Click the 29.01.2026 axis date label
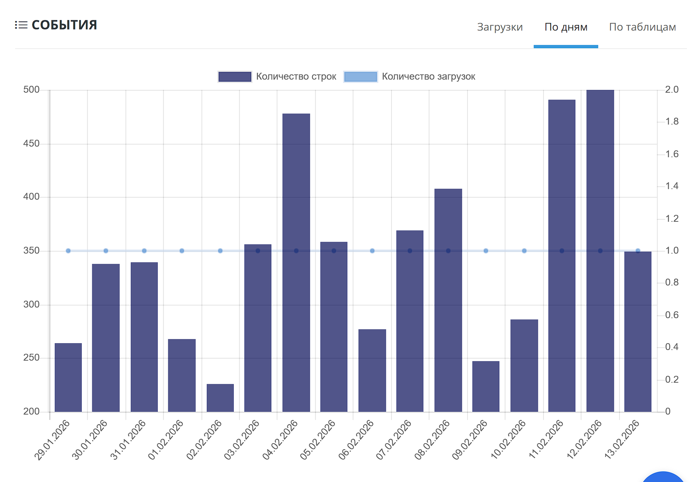The height and width of the screenshot is (482, 700). pyautogui.click(x=52, y=440)
